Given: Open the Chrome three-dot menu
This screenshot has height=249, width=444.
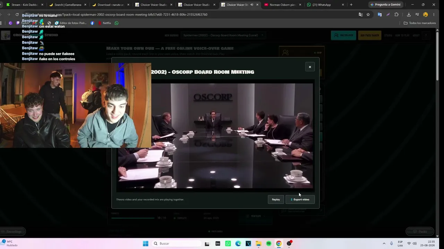Looking at the screenshot, I should point(434,15).
